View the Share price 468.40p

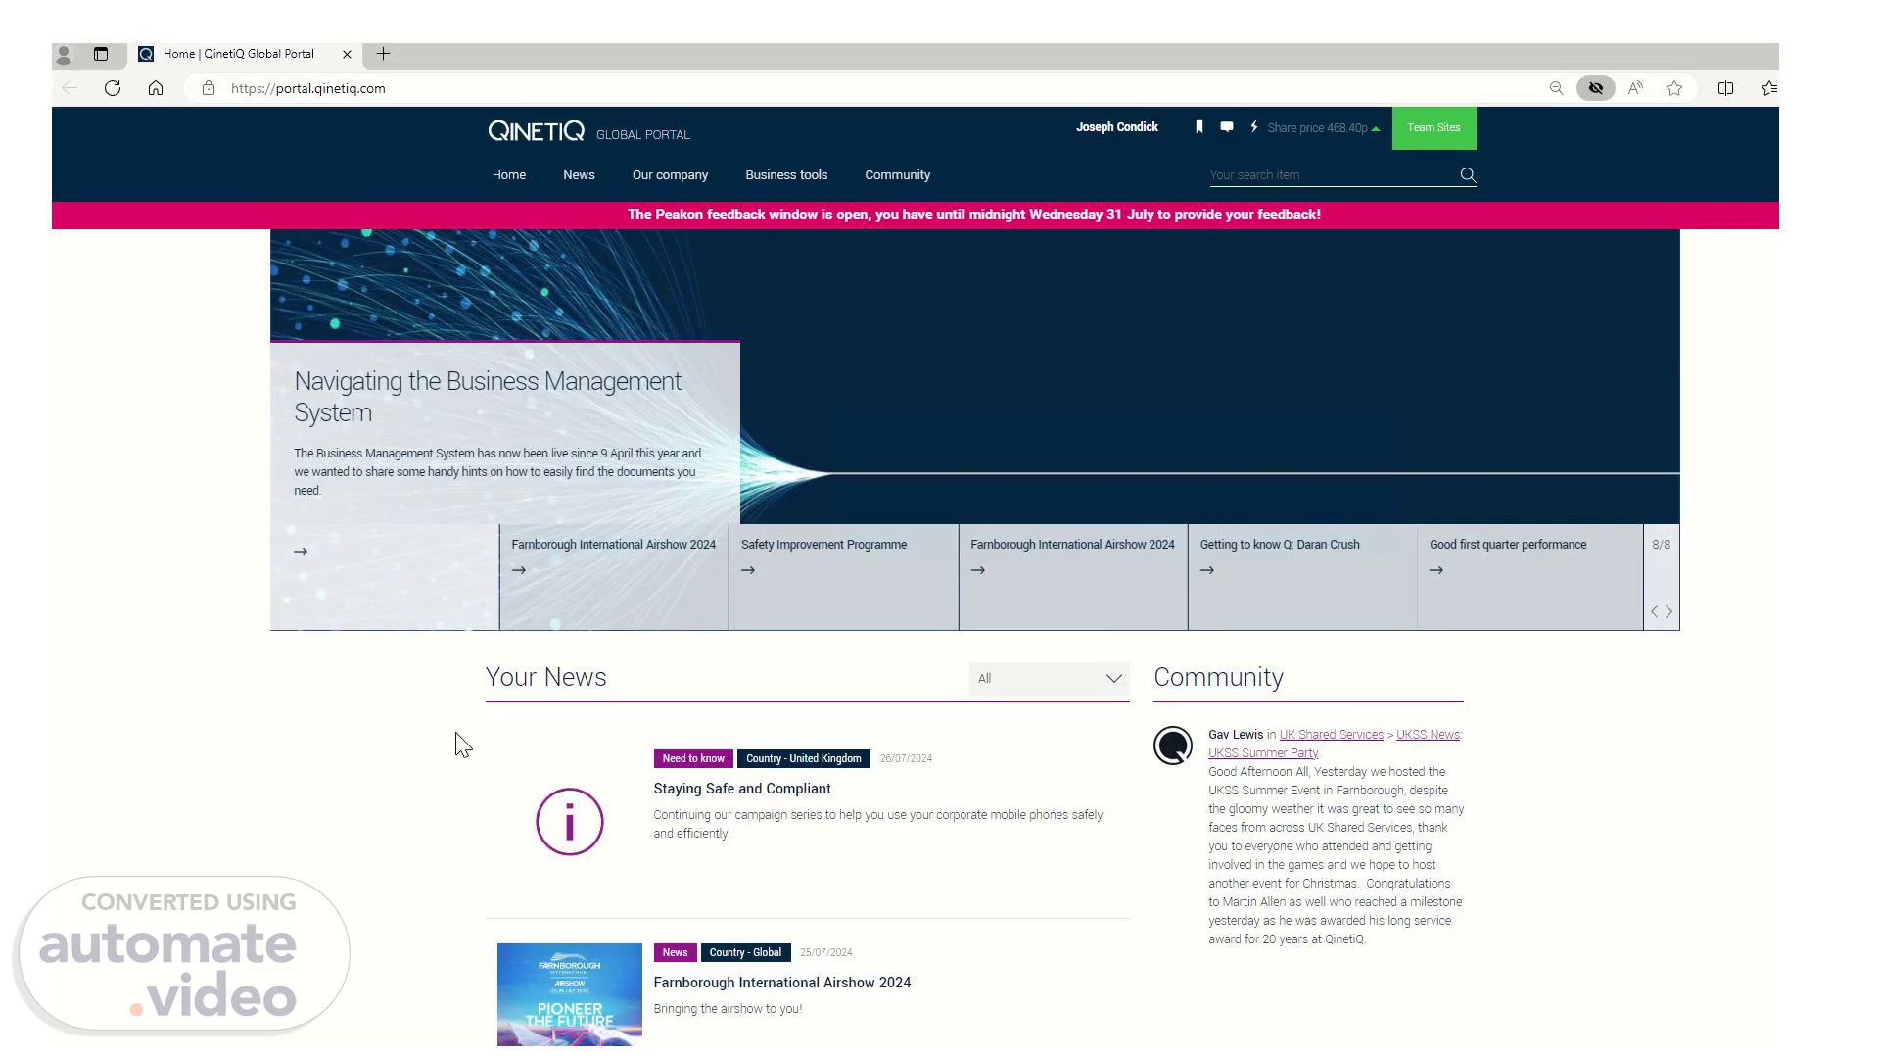[1324, 128]
